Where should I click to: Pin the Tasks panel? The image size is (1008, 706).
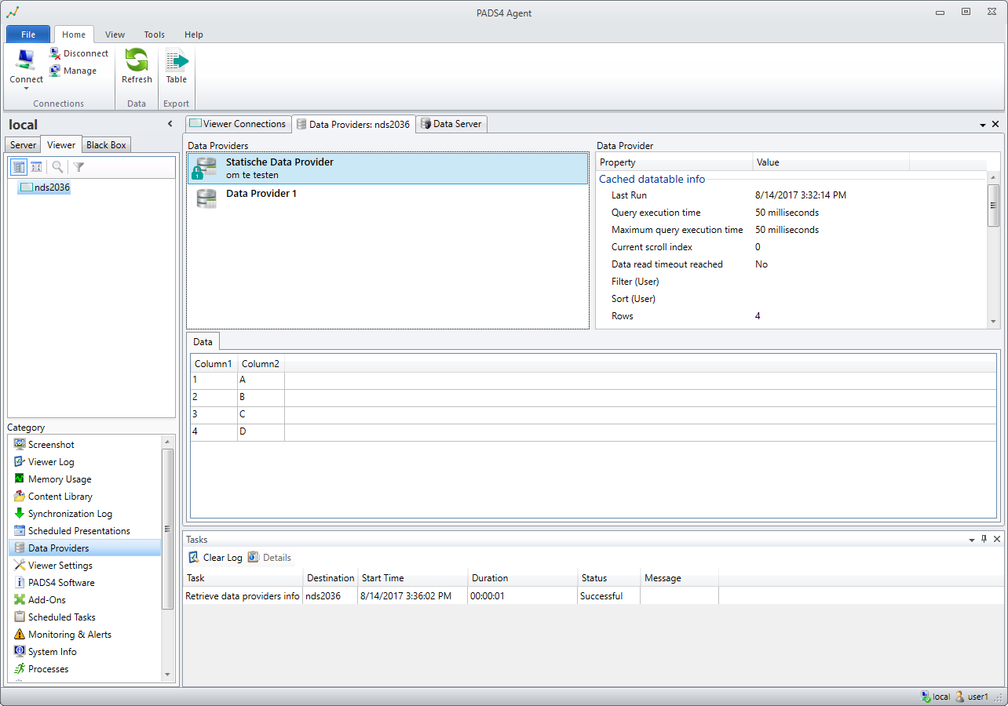click(x=984, y=539)
